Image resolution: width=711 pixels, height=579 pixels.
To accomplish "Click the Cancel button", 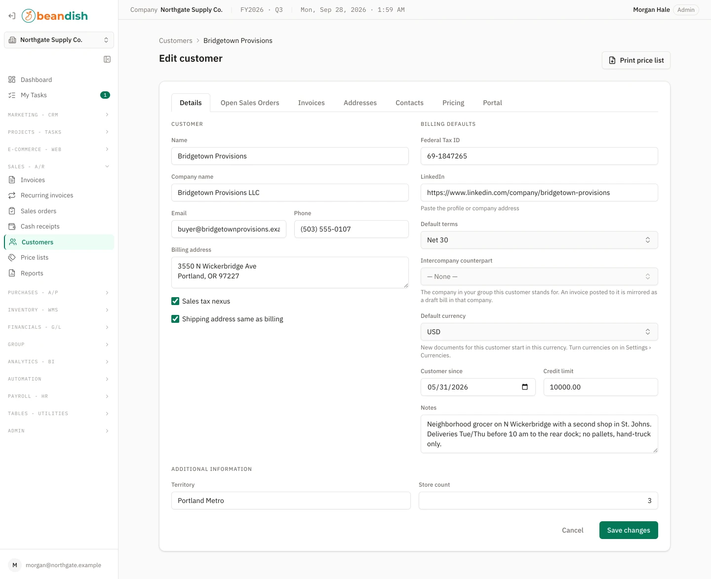I will [573, 530].
